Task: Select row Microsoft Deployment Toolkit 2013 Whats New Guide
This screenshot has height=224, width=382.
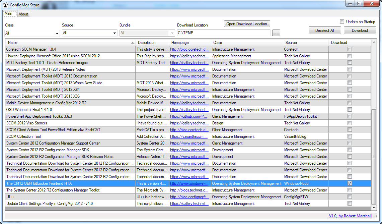Action: point(188,83)
